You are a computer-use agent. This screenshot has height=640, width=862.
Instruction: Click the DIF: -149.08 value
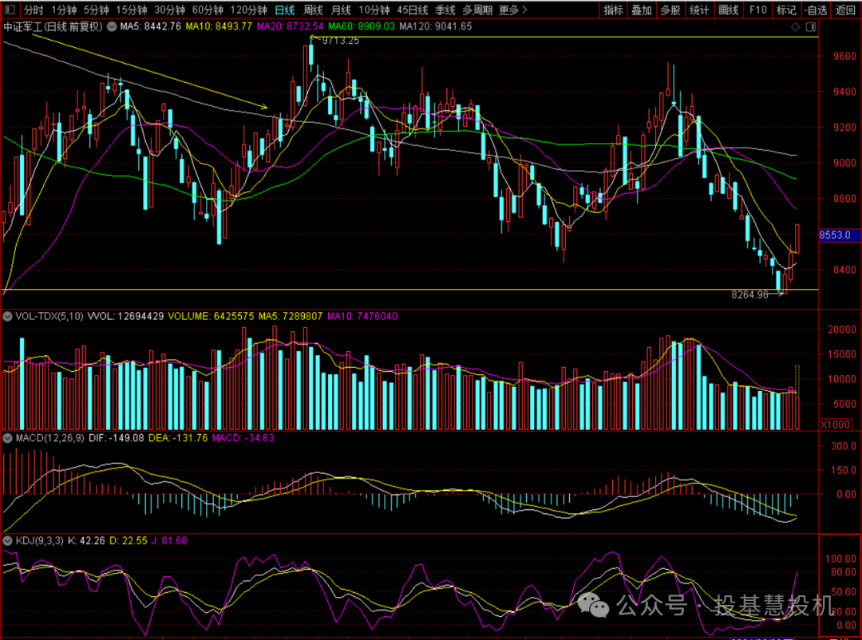[116, 438]
